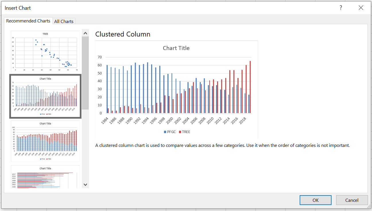Click the "Clustered Column" heading
The image size is (372, 211).
point(123,34)
